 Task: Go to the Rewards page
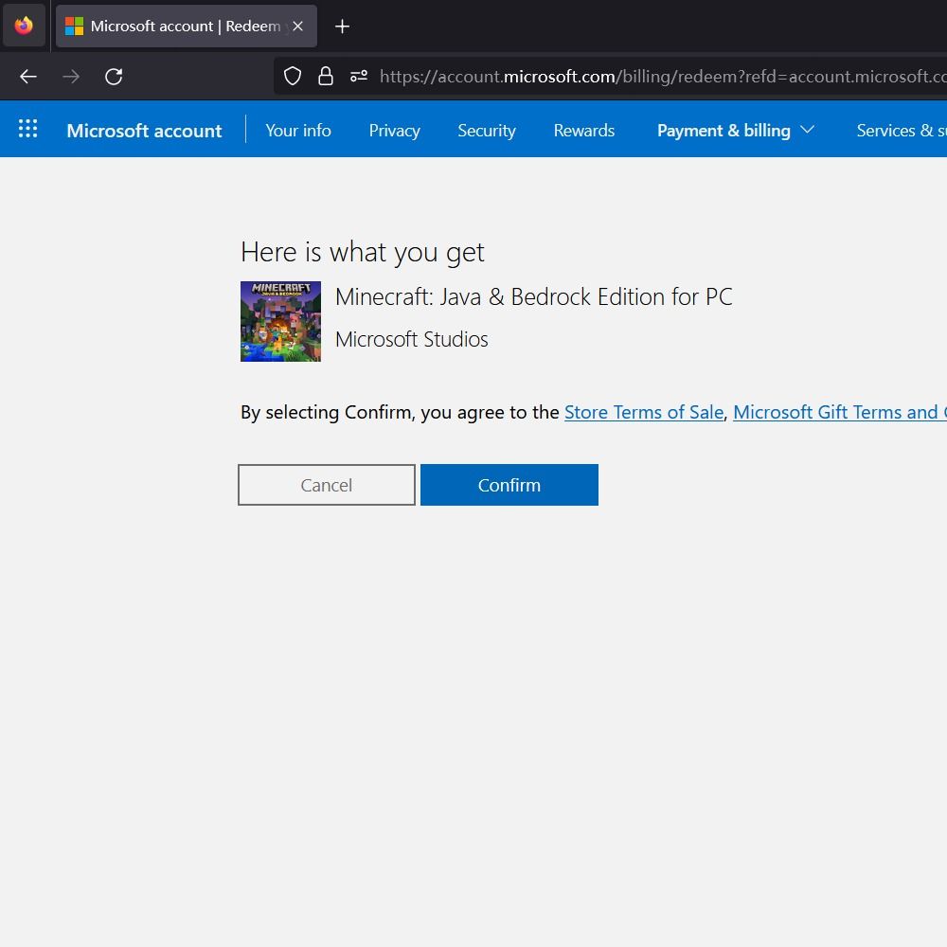click(x=583, y=131)
